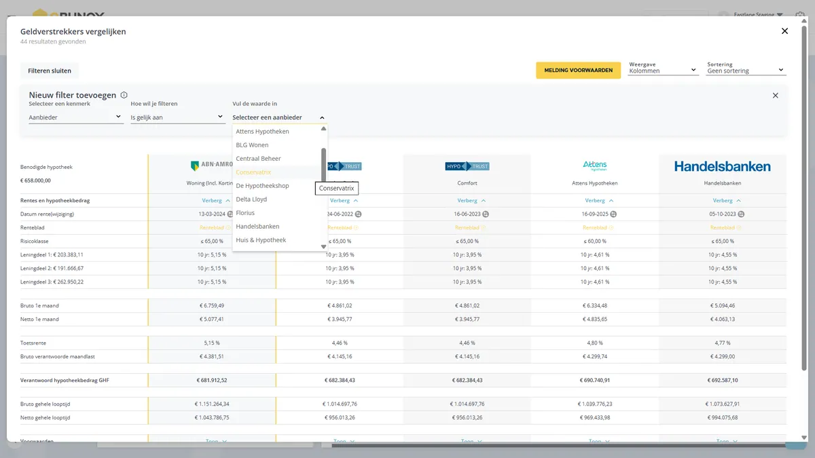Click the ABN AMRO logo in the column header
This screenshot has height=458, width=815.
point(211,166)
